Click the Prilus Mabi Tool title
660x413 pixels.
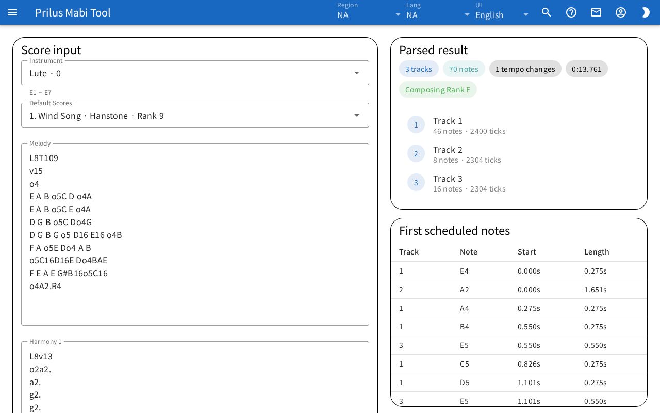pyautogui.click(x=73, y=12)
